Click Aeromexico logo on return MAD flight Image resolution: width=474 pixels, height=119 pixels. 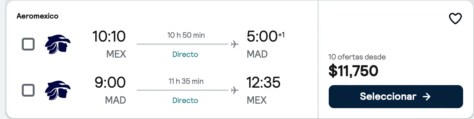pos(58,90)
